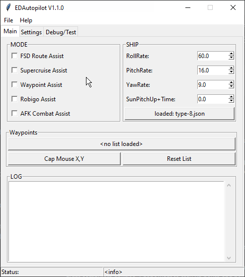
Task: Switch to the Settings tab
Action: coord(31,32)
